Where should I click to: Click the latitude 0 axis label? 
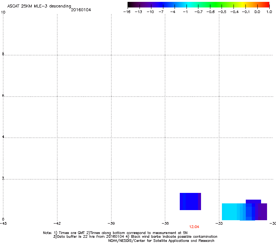pos(3,219)
